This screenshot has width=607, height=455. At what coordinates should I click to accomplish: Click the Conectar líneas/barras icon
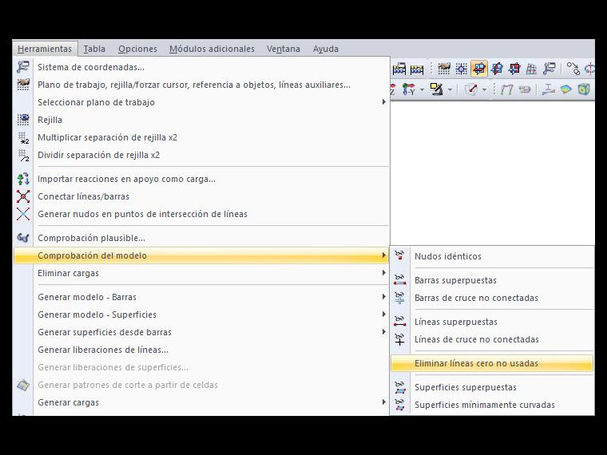(x=23, y=196)
